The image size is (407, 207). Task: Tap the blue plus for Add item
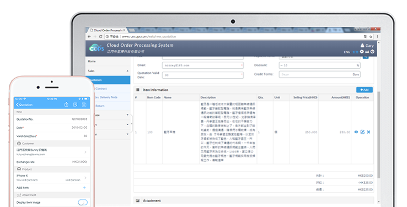click(84, 188)
